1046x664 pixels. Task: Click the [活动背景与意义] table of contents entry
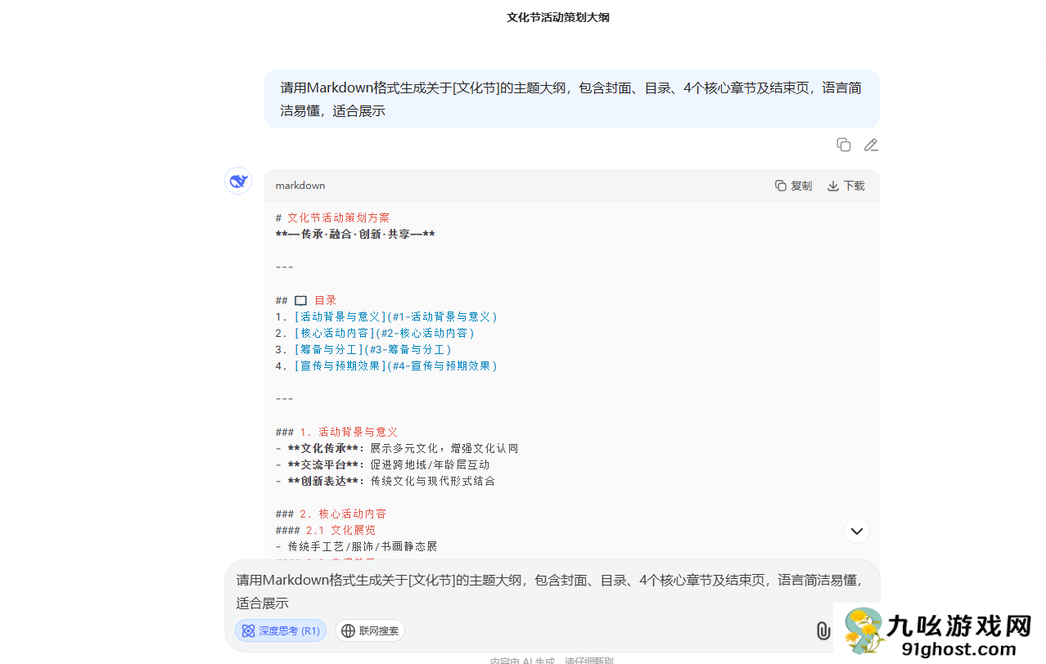click(x=339, y=316)
